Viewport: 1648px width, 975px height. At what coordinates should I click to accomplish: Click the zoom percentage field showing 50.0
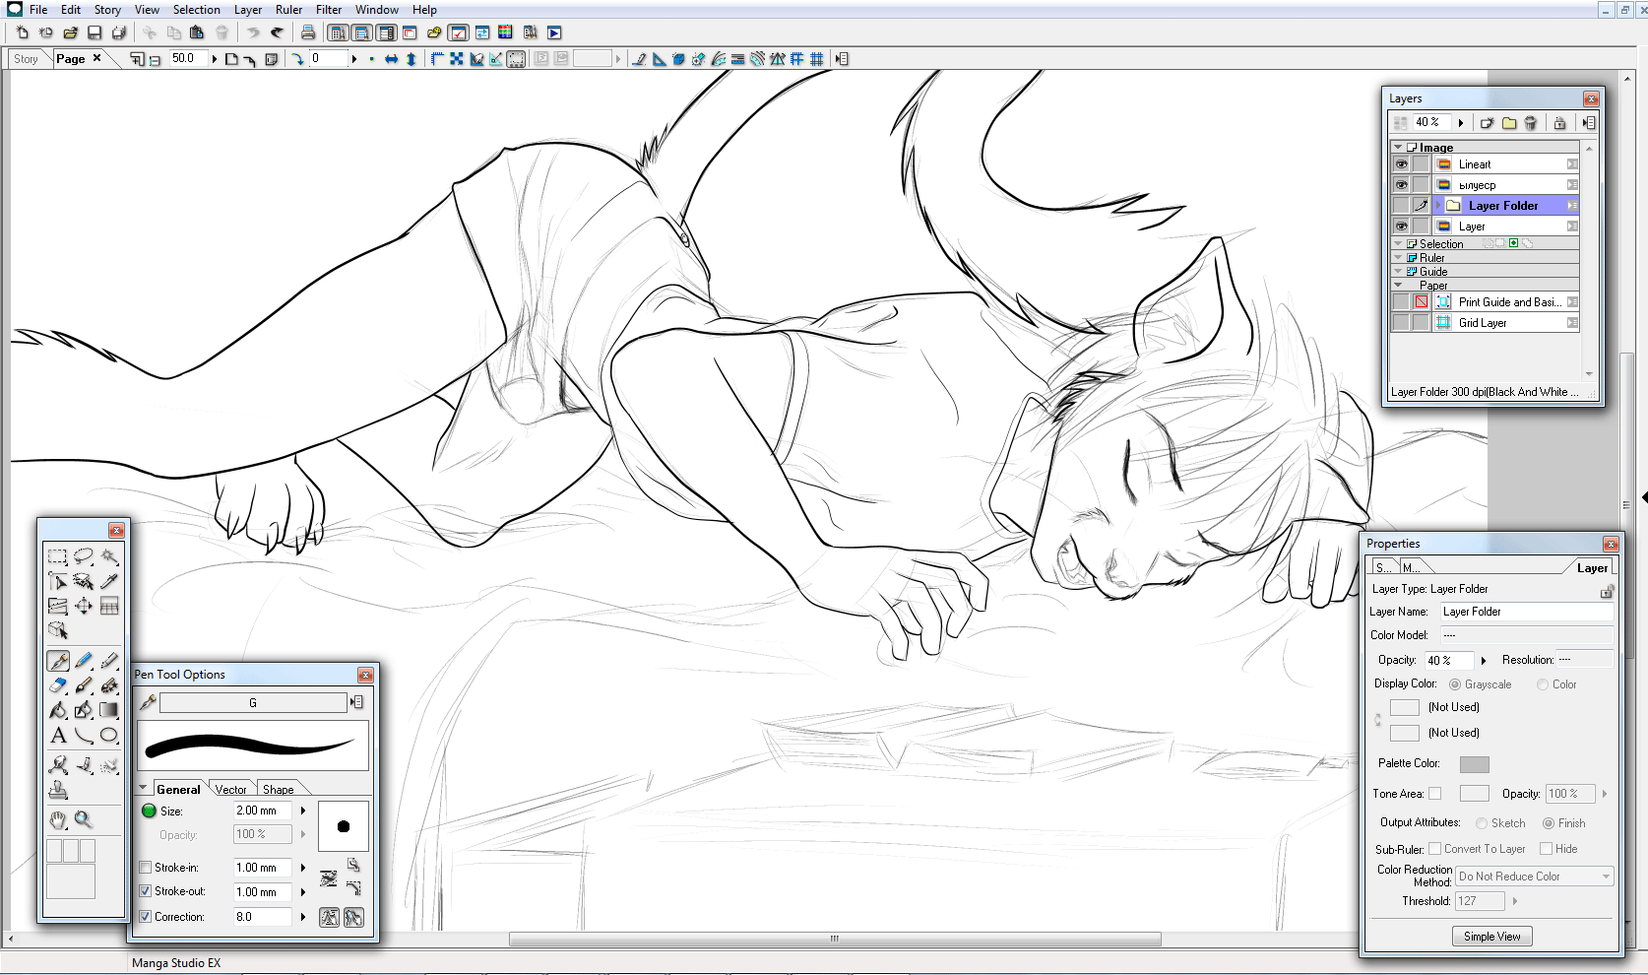188,59
